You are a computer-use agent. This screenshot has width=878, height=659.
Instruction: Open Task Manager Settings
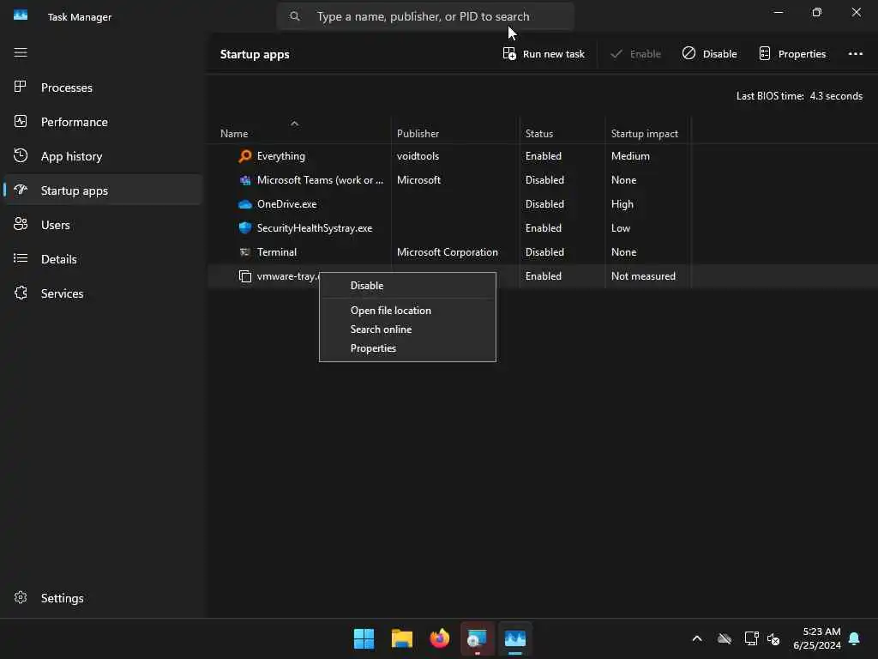[103, 598]
